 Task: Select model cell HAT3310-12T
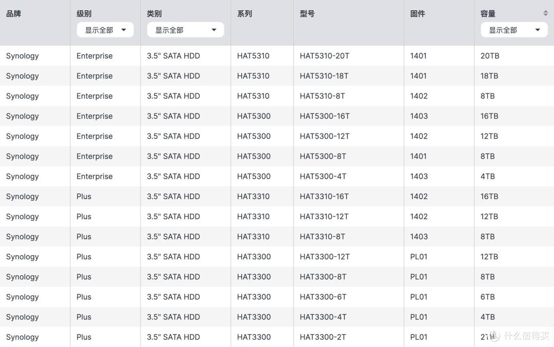(x=324, y=217)
